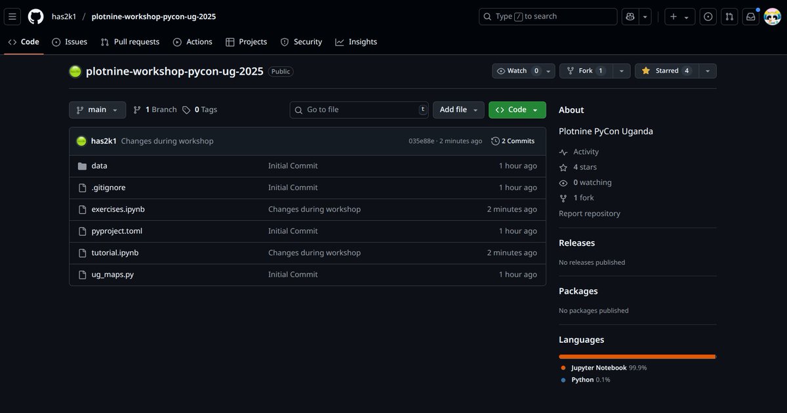
Task: Toggle the Starred button
Action: (x=666, y=71)
